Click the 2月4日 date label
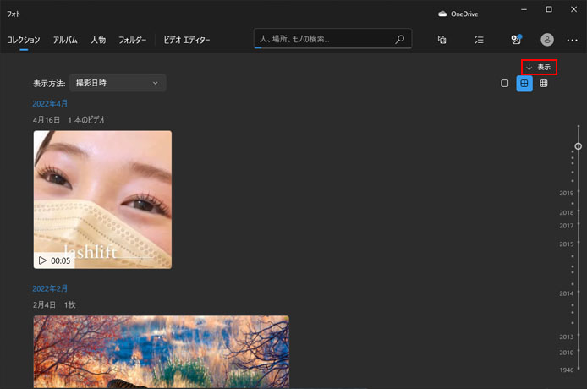587x389 pixels. pyautogui.click(x=44, y=304)
